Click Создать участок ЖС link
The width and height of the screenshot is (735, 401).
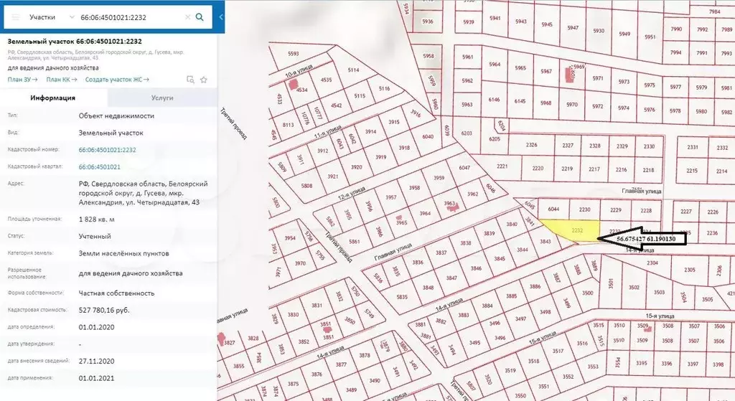point(117,80)
